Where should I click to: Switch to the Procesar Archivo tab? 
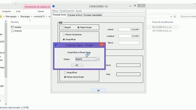(75, 15)
